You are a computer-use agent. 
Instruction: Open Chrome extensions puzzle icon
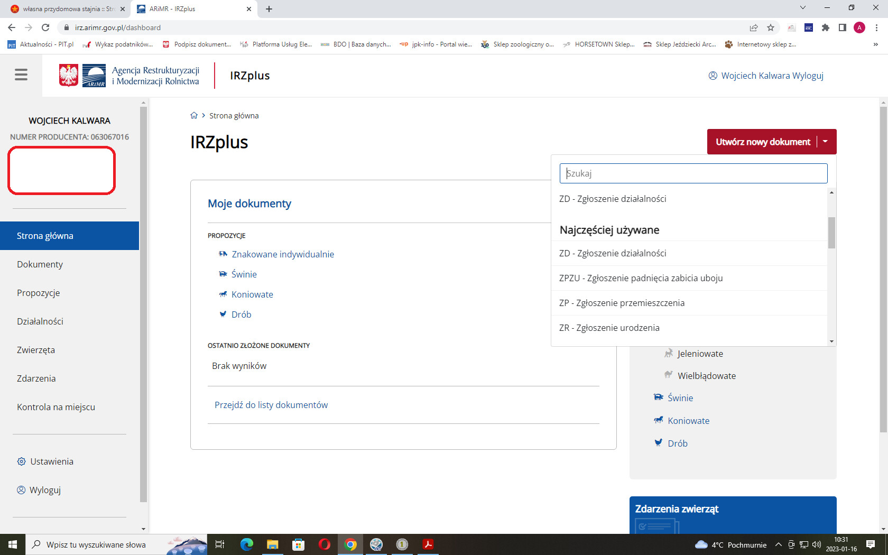point(826,27)
